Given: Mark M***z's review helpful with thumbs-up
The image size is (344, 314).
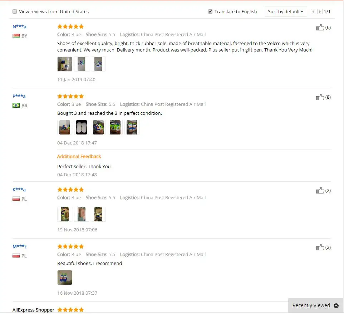Looking at the screenshot, I should coord(320,247).
